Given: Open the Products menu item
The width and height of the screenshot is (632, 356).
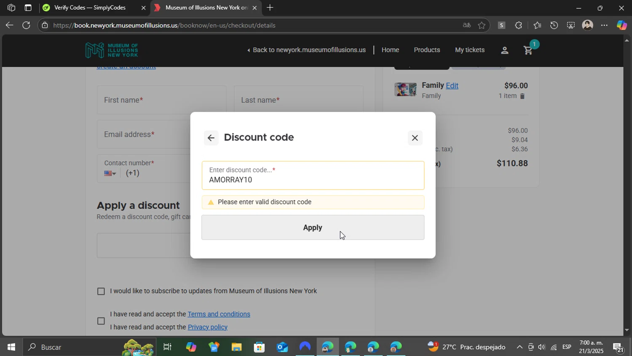Looking at the screenshot, I should [427, 50].
